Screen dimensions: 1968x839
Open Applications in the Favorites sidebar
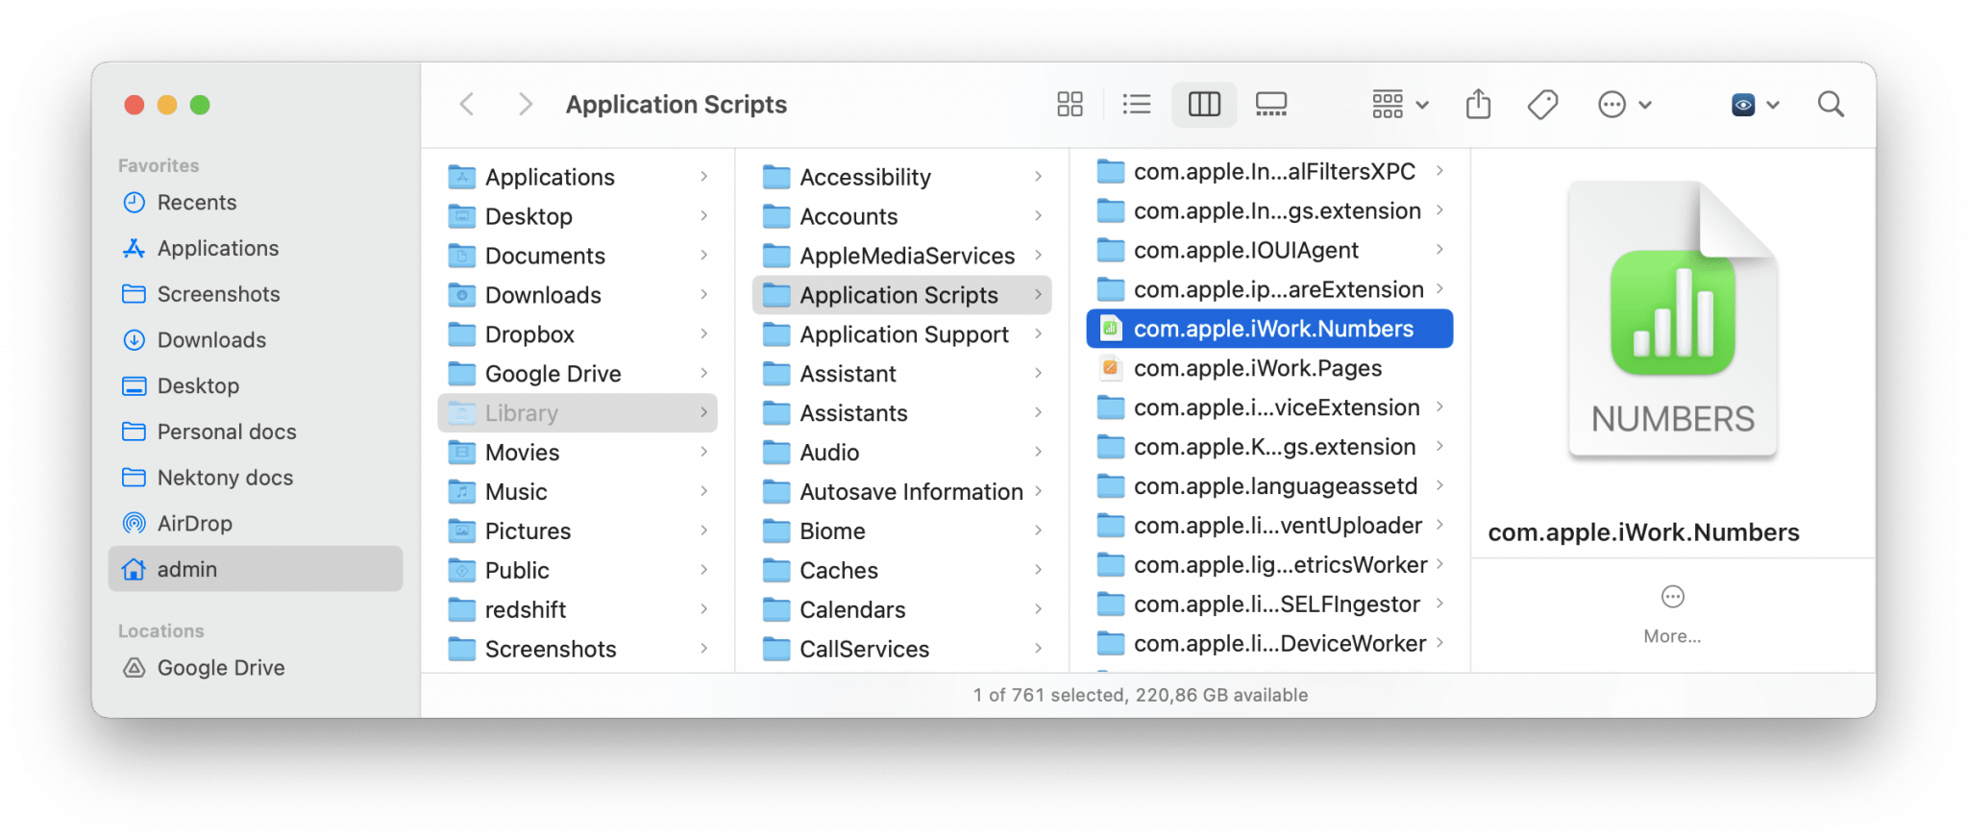pos(255,248)
